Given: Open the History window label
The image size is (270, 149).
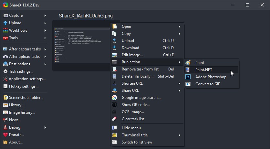Looking at the screenshot, I should click(16, 105).
